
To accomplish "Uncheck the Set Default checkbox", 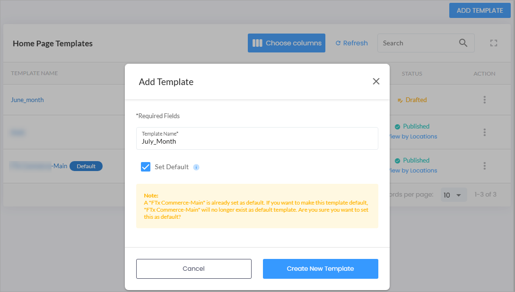I will pyautogui.click(x=146, y=167).
